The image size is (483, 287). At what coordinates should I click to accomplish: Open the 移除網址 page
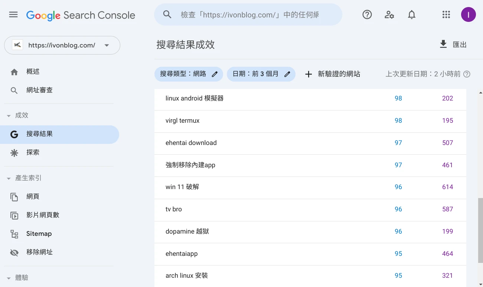click(x=39, y=252)
